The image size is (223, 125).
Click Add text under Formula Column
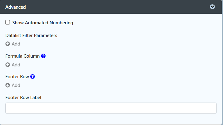(16, 65)
